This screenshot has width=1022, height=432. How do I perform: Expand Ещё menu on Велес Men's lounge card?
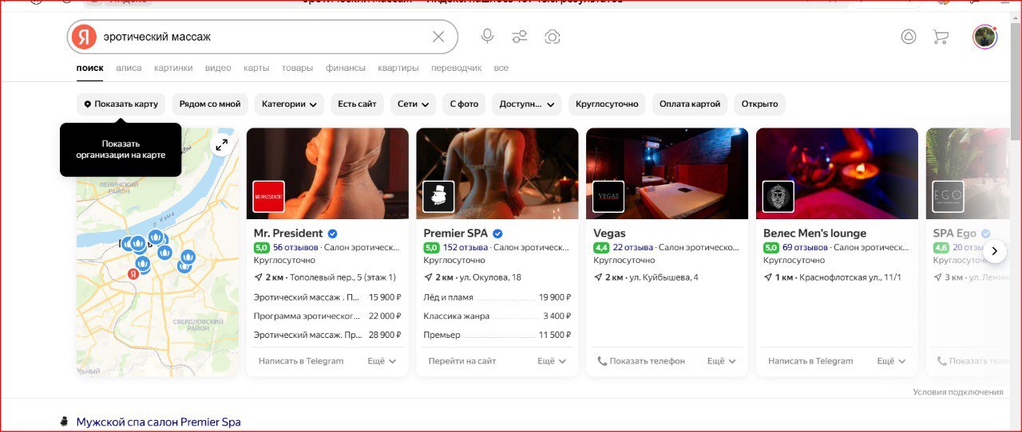pyautogui.click(x=892, y=361)
